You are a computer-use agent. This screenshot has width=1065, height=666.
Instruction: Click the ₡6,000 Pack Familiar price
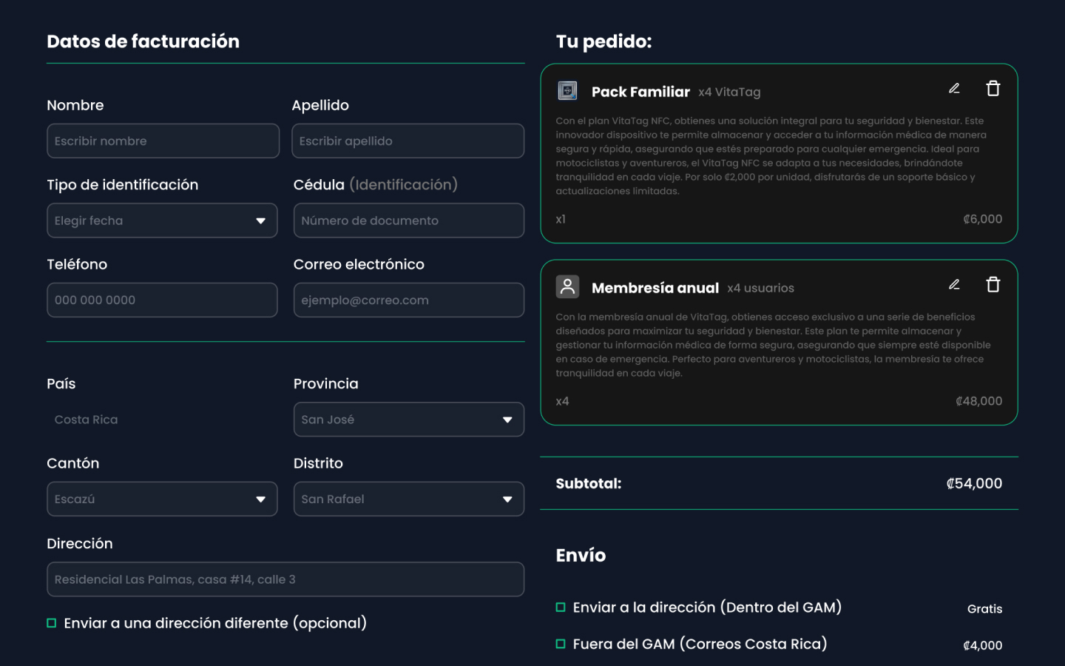982,219
